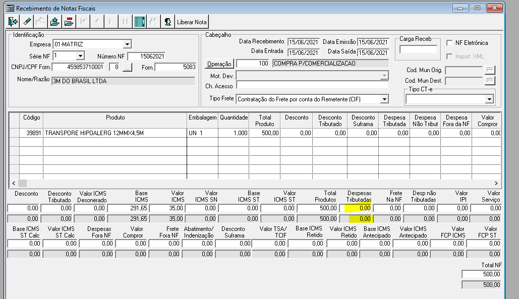Click the first record navigation icon
The width and height of the screenshot is (519, 299).
(x=83, y=22)
